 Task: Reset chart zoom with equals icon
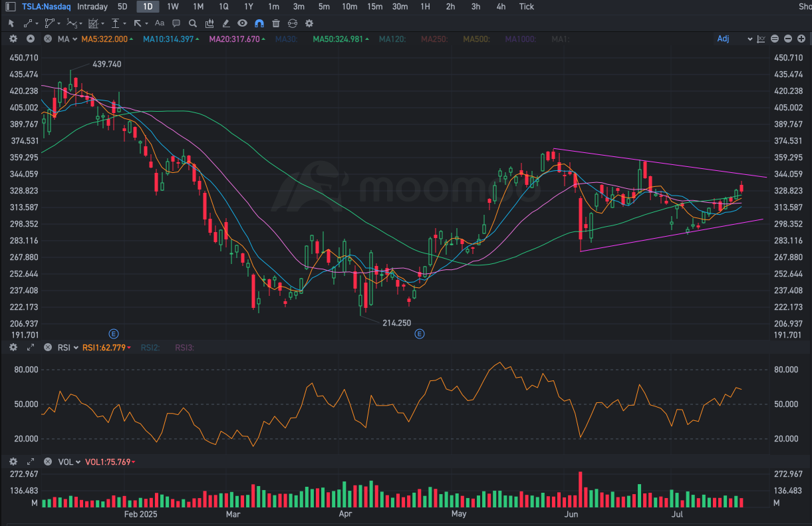pos(776,39)
